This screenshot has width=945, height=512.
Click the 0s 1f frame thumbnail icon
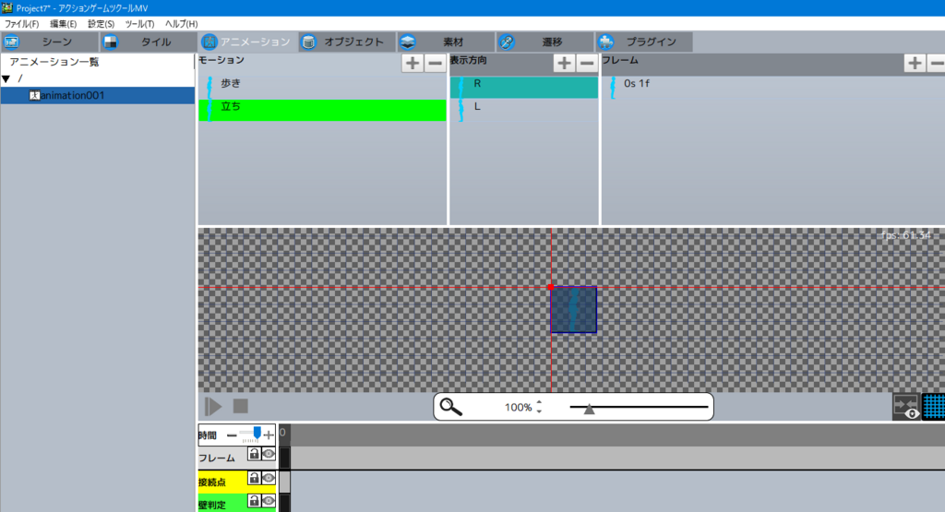pyautogui.click(x=613, y=88)
